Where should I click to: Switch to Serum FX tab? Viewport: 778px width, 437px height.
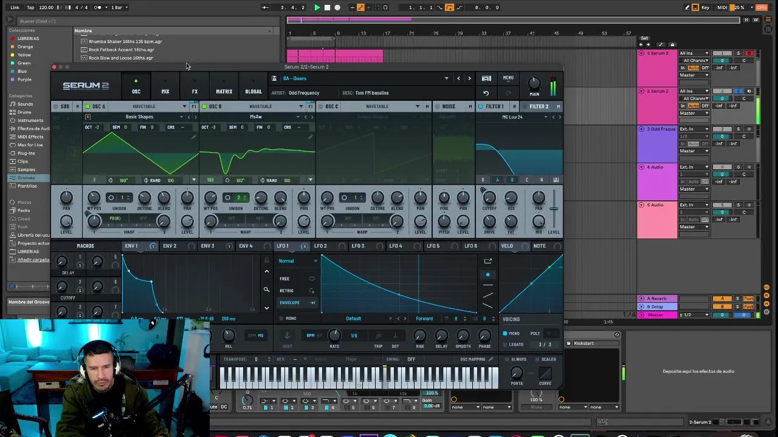[x=194, y=87]
